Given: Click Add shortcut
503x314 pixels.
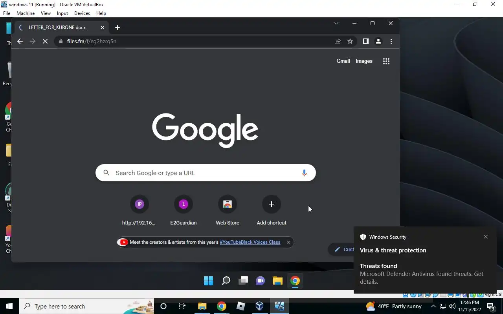Looking at the screenshot, I should (272, 210).
